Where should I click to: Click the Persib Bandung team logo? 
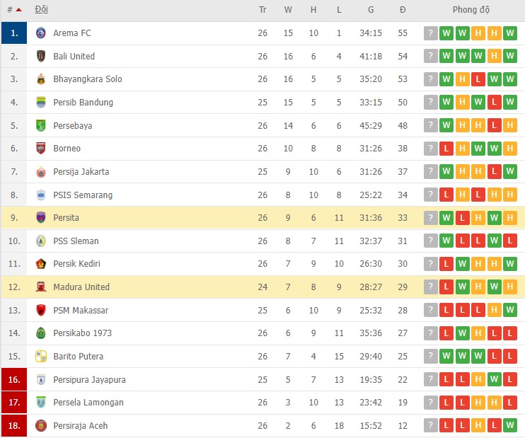(40, 103)
